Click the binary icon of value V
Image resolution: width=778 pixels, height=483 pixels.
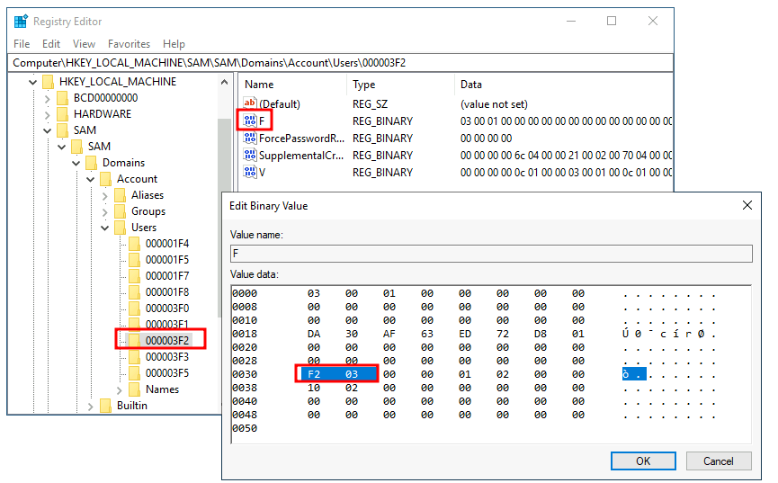(x=250, y=172)
